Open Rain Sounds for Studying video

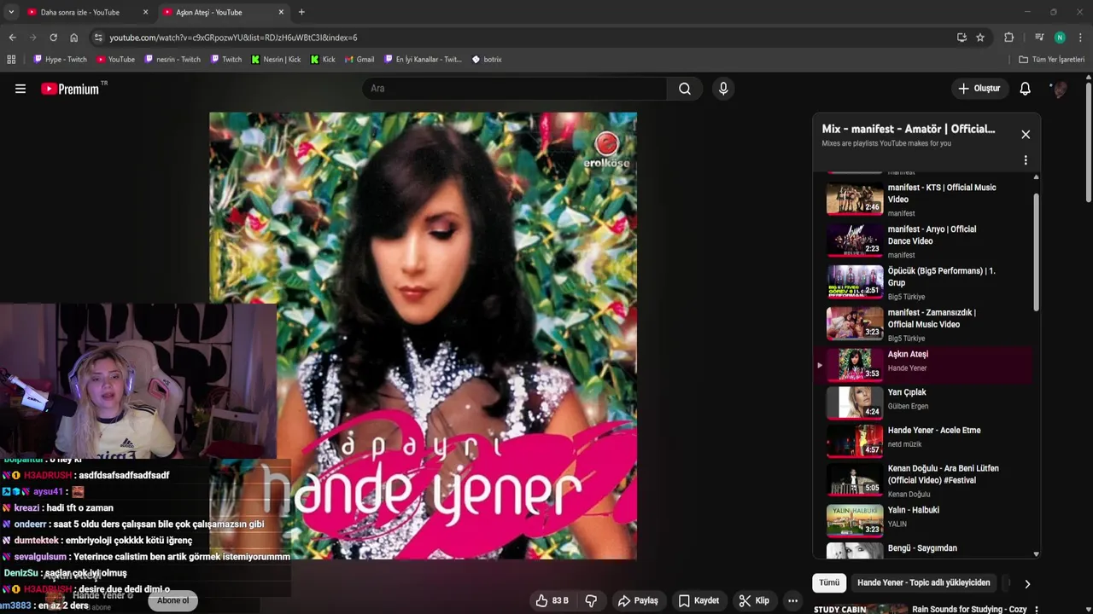tap(969, 609)
